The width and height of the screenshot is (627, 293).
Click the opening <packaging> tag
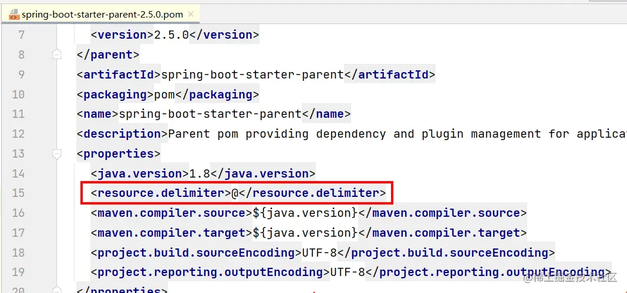pyautogui.click(x=115, y=94)
